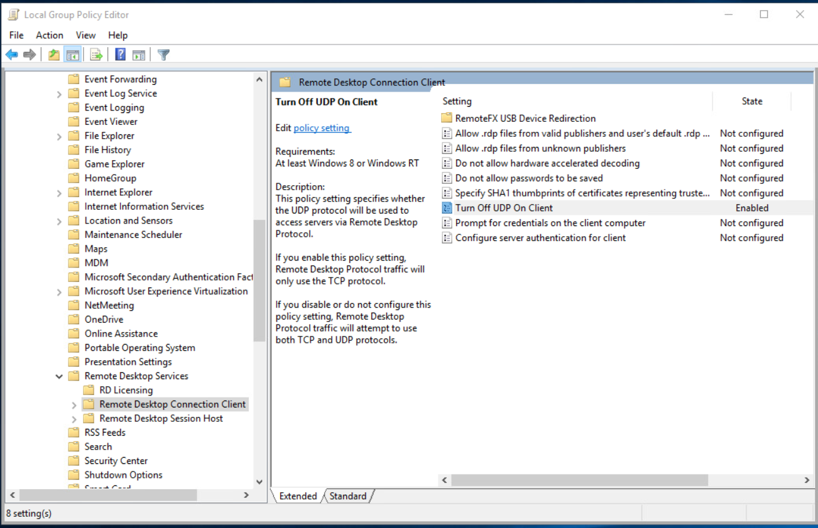Open RemoteFX USB Device Redirection folder
818x528 pixels.
click(x=525, y=118)
